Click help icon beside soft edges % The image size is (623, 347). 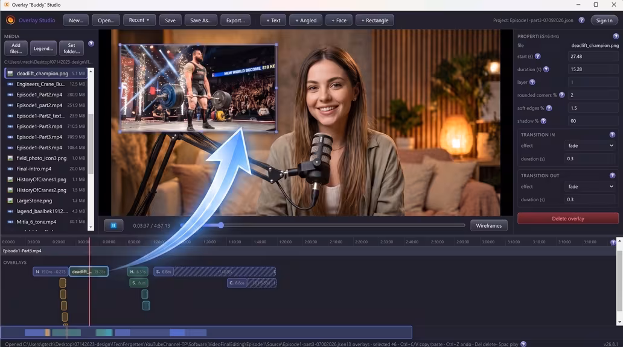pos(549,108)
